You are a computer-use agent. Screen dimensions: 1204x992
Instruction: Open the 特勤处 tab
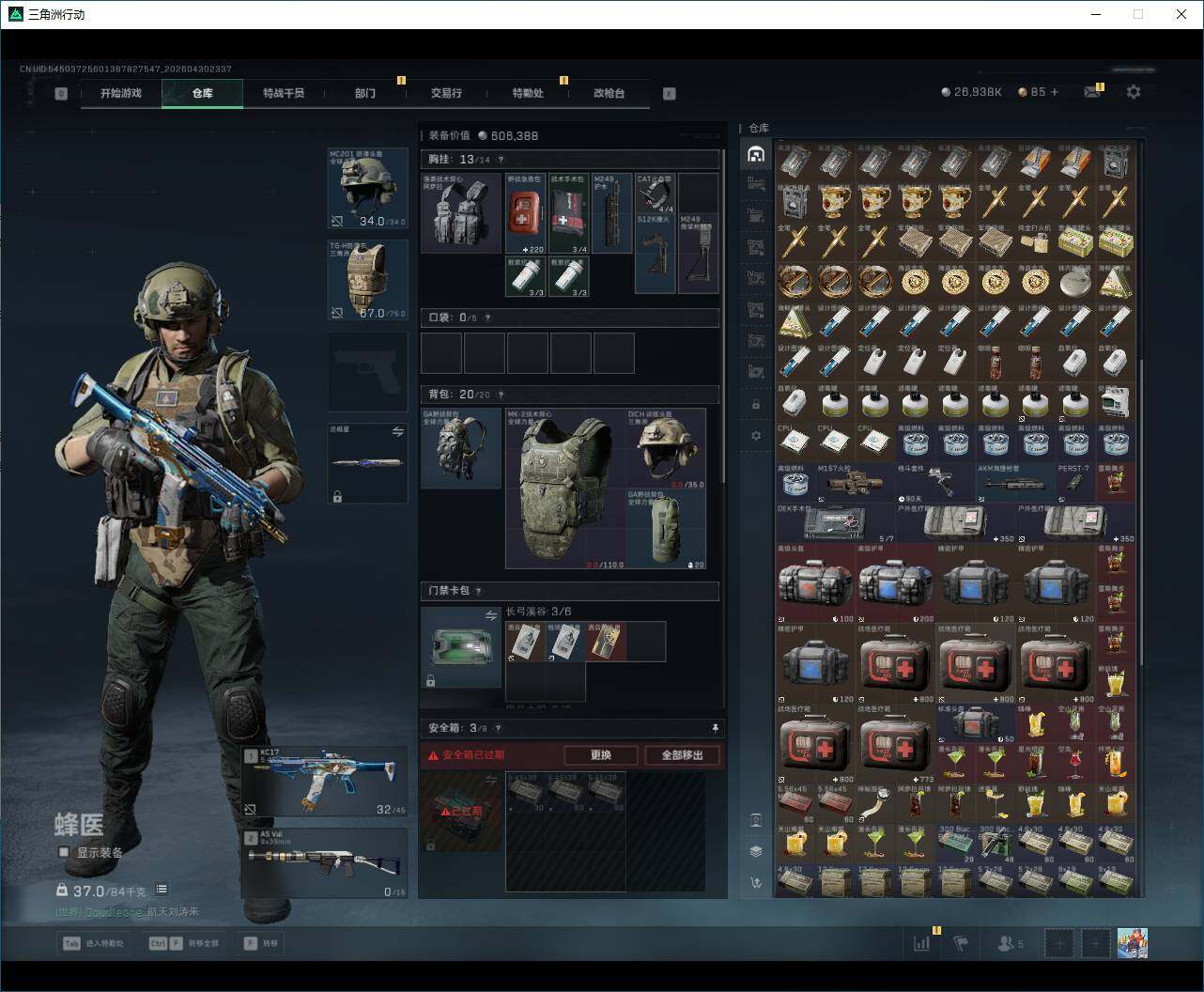[x=528, y=93]
